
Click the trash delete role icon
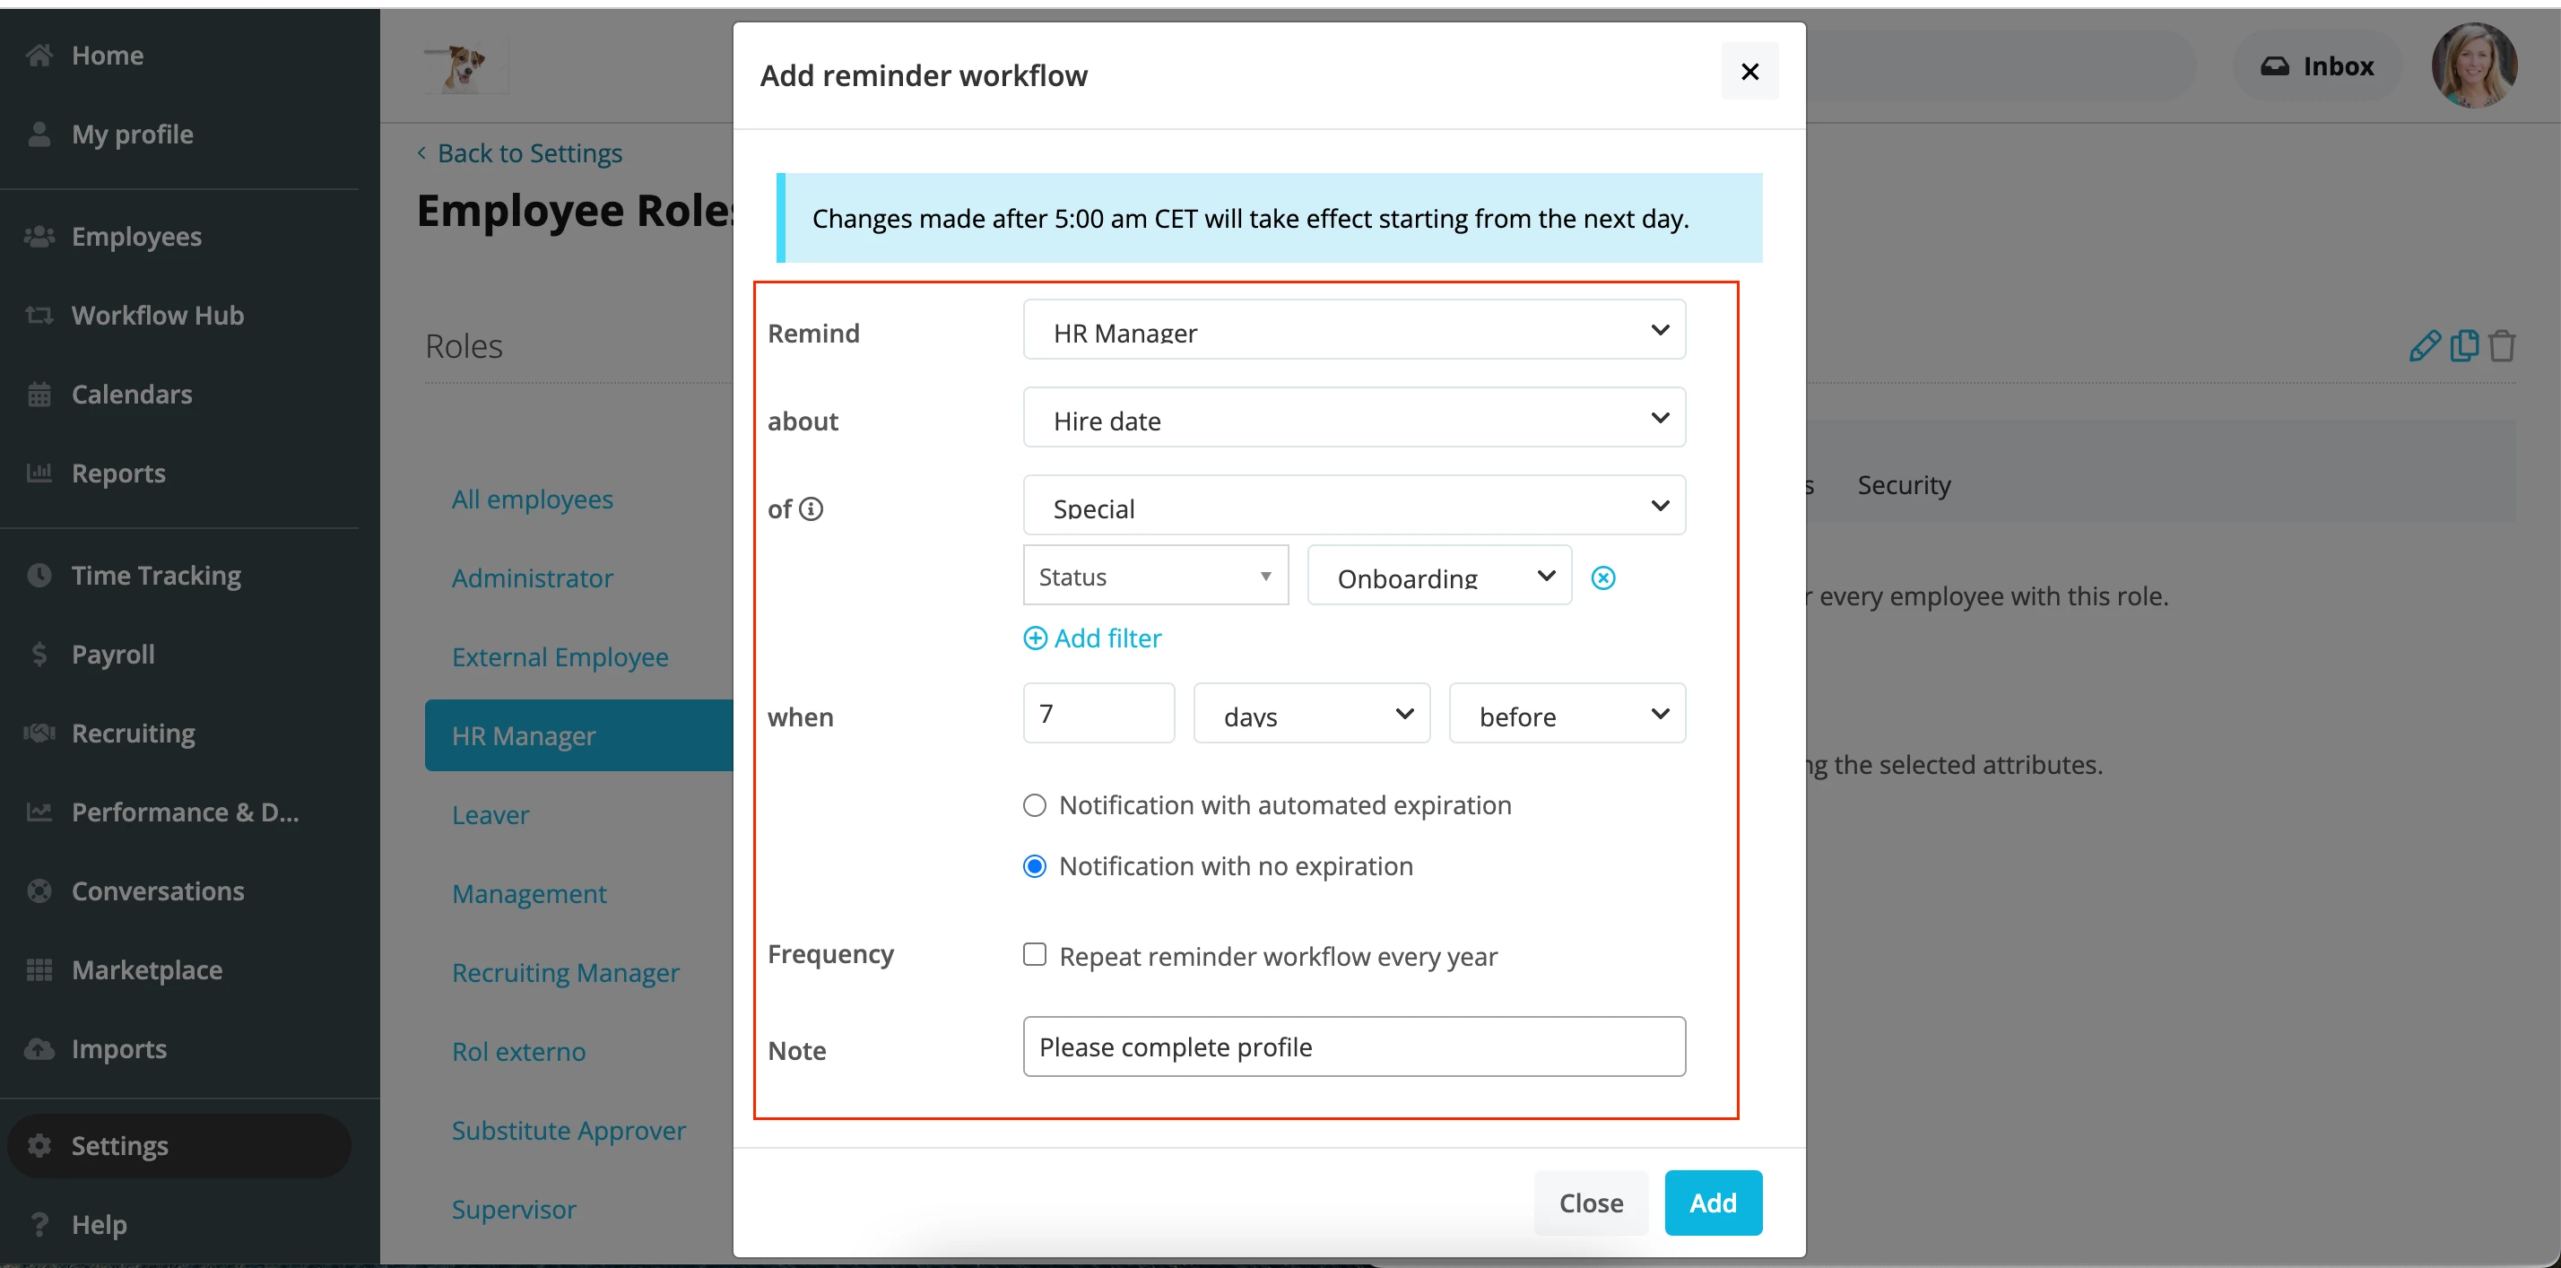(2501, 346)
